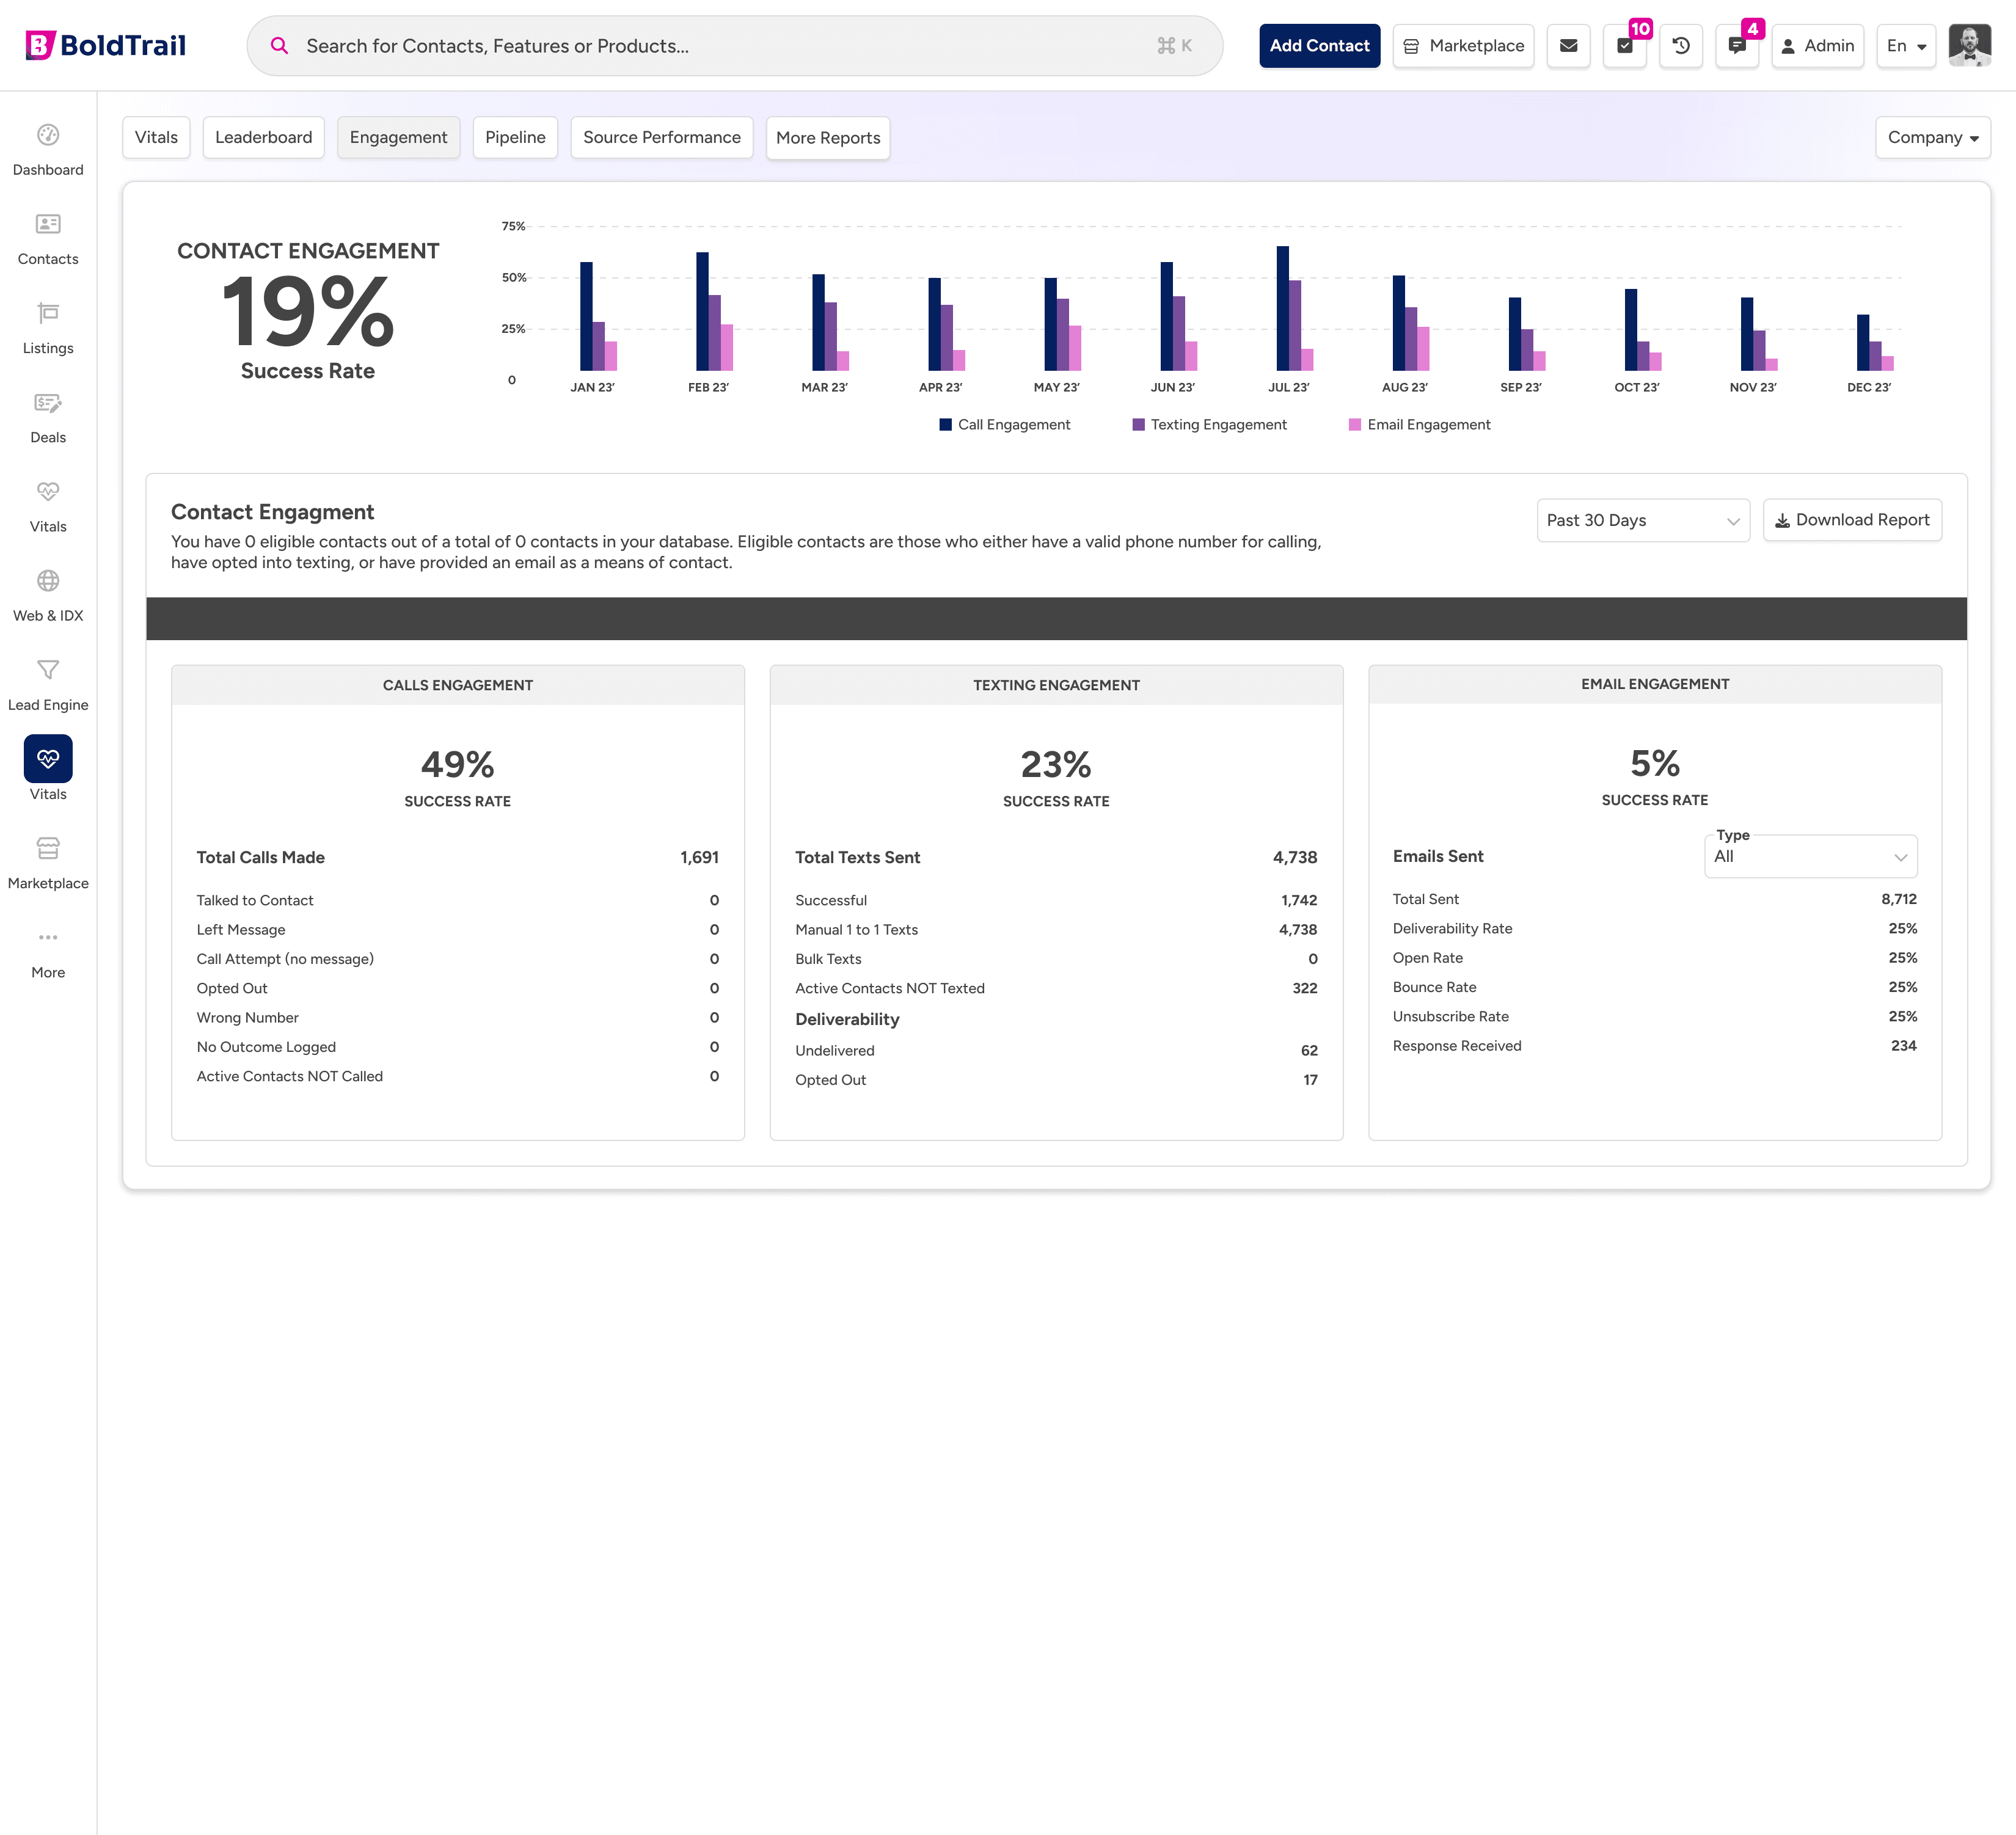Click the Unsubscribe Rate row

pos(1655,1017)
